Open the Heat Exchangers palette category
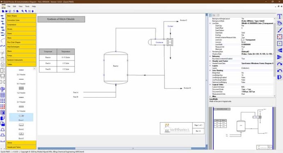Image resolution: width=283 pixels, height=153 pixels. coord(21,47)
